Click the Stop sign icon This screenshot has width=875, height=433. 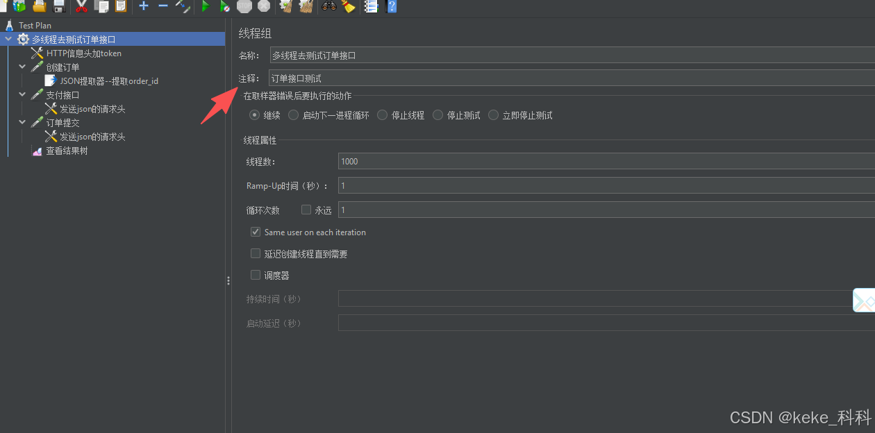pos(244,6)
